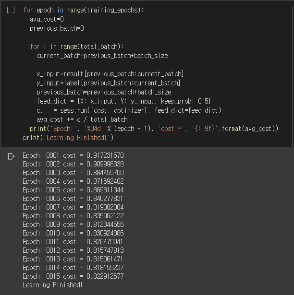Screen dimensions: 294x295
Task: Click output row 'Epoch: 0013 cost = 0.815061471'
Action: (x=73, y=259)
